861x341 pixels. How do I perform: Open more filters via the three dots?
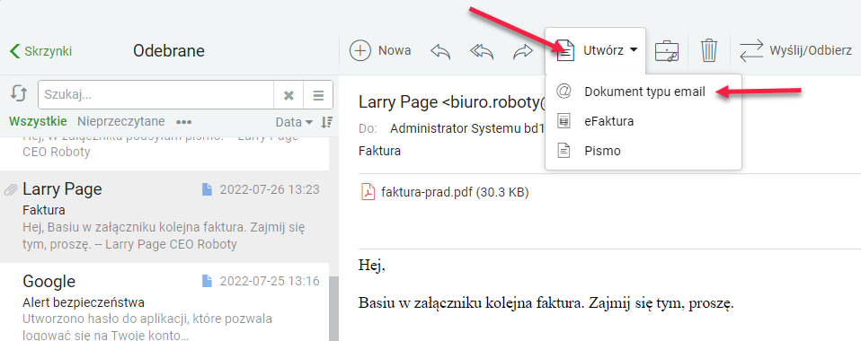click(x=183, y=122)
